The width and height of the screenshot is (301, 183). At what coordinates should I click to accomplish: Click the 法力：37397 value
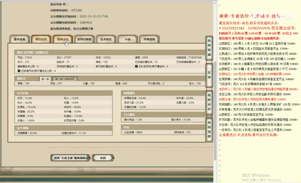64,57
